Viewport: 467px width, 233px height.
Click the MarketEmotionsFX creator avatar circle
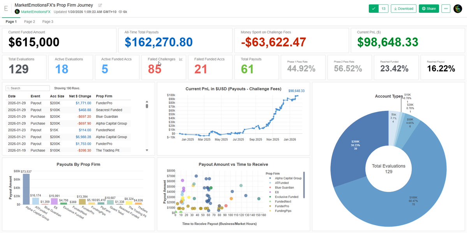coord(17,11)
